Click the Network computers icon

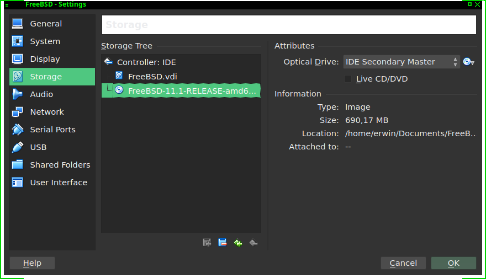[17, 112]
